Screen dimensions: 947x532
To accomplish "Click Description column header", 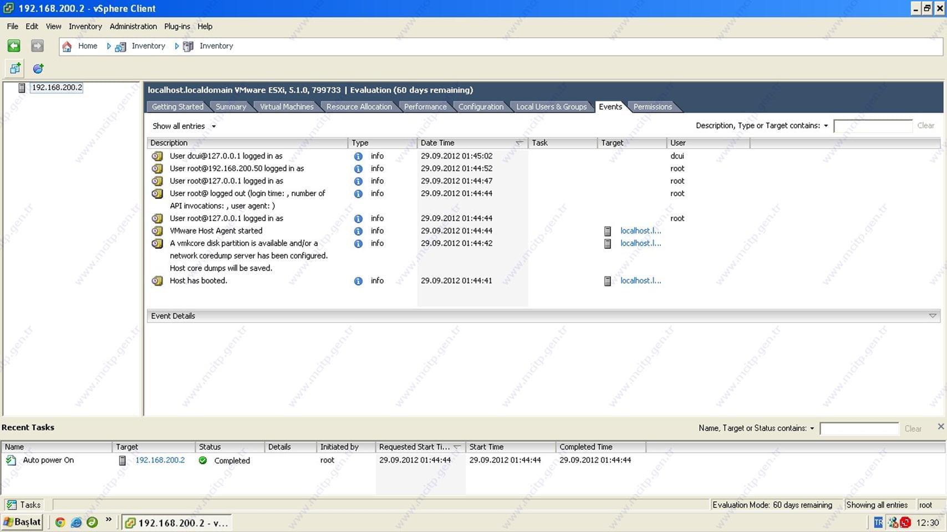I will pos(247,143).
